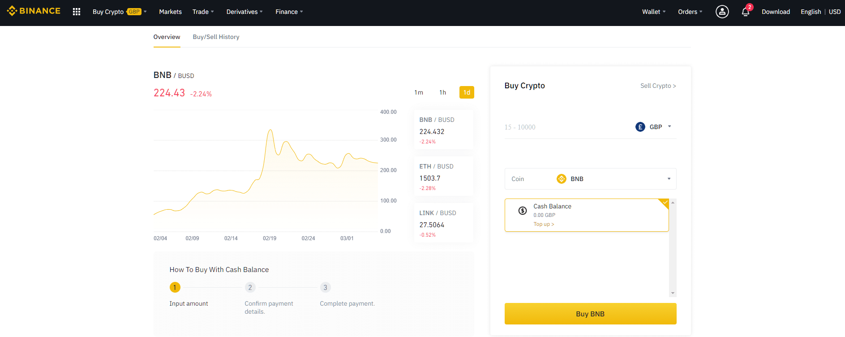Switch to Buy/Sell History tab
Screen dimensions: 845x337
216,37
